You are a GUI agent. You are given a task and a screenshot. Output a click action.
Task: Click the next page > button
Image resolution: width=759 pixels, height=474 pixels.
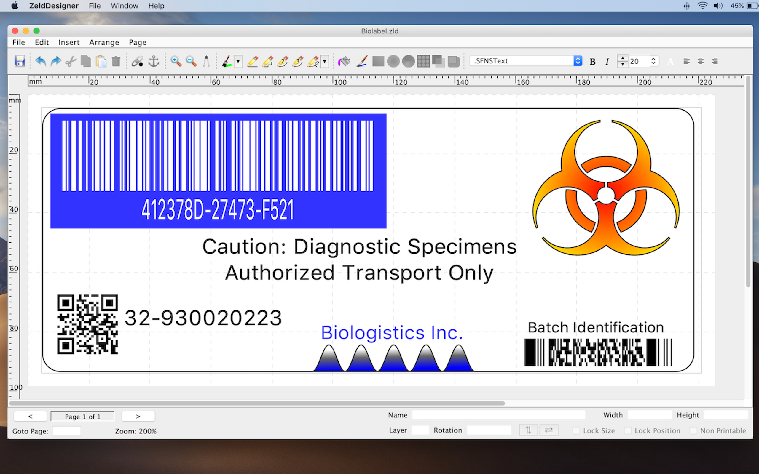coord(138,416)
